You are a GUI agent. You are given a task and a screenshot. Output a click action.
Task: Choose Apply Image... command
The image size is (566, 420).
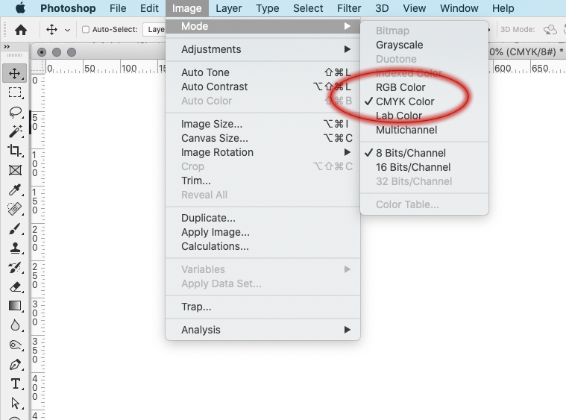tap(262, 232)
